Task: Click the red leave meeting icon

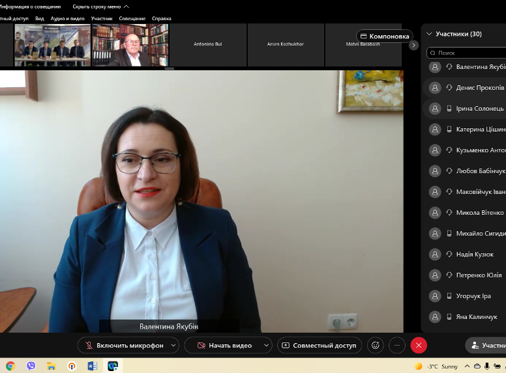Action: pos(419,345)
